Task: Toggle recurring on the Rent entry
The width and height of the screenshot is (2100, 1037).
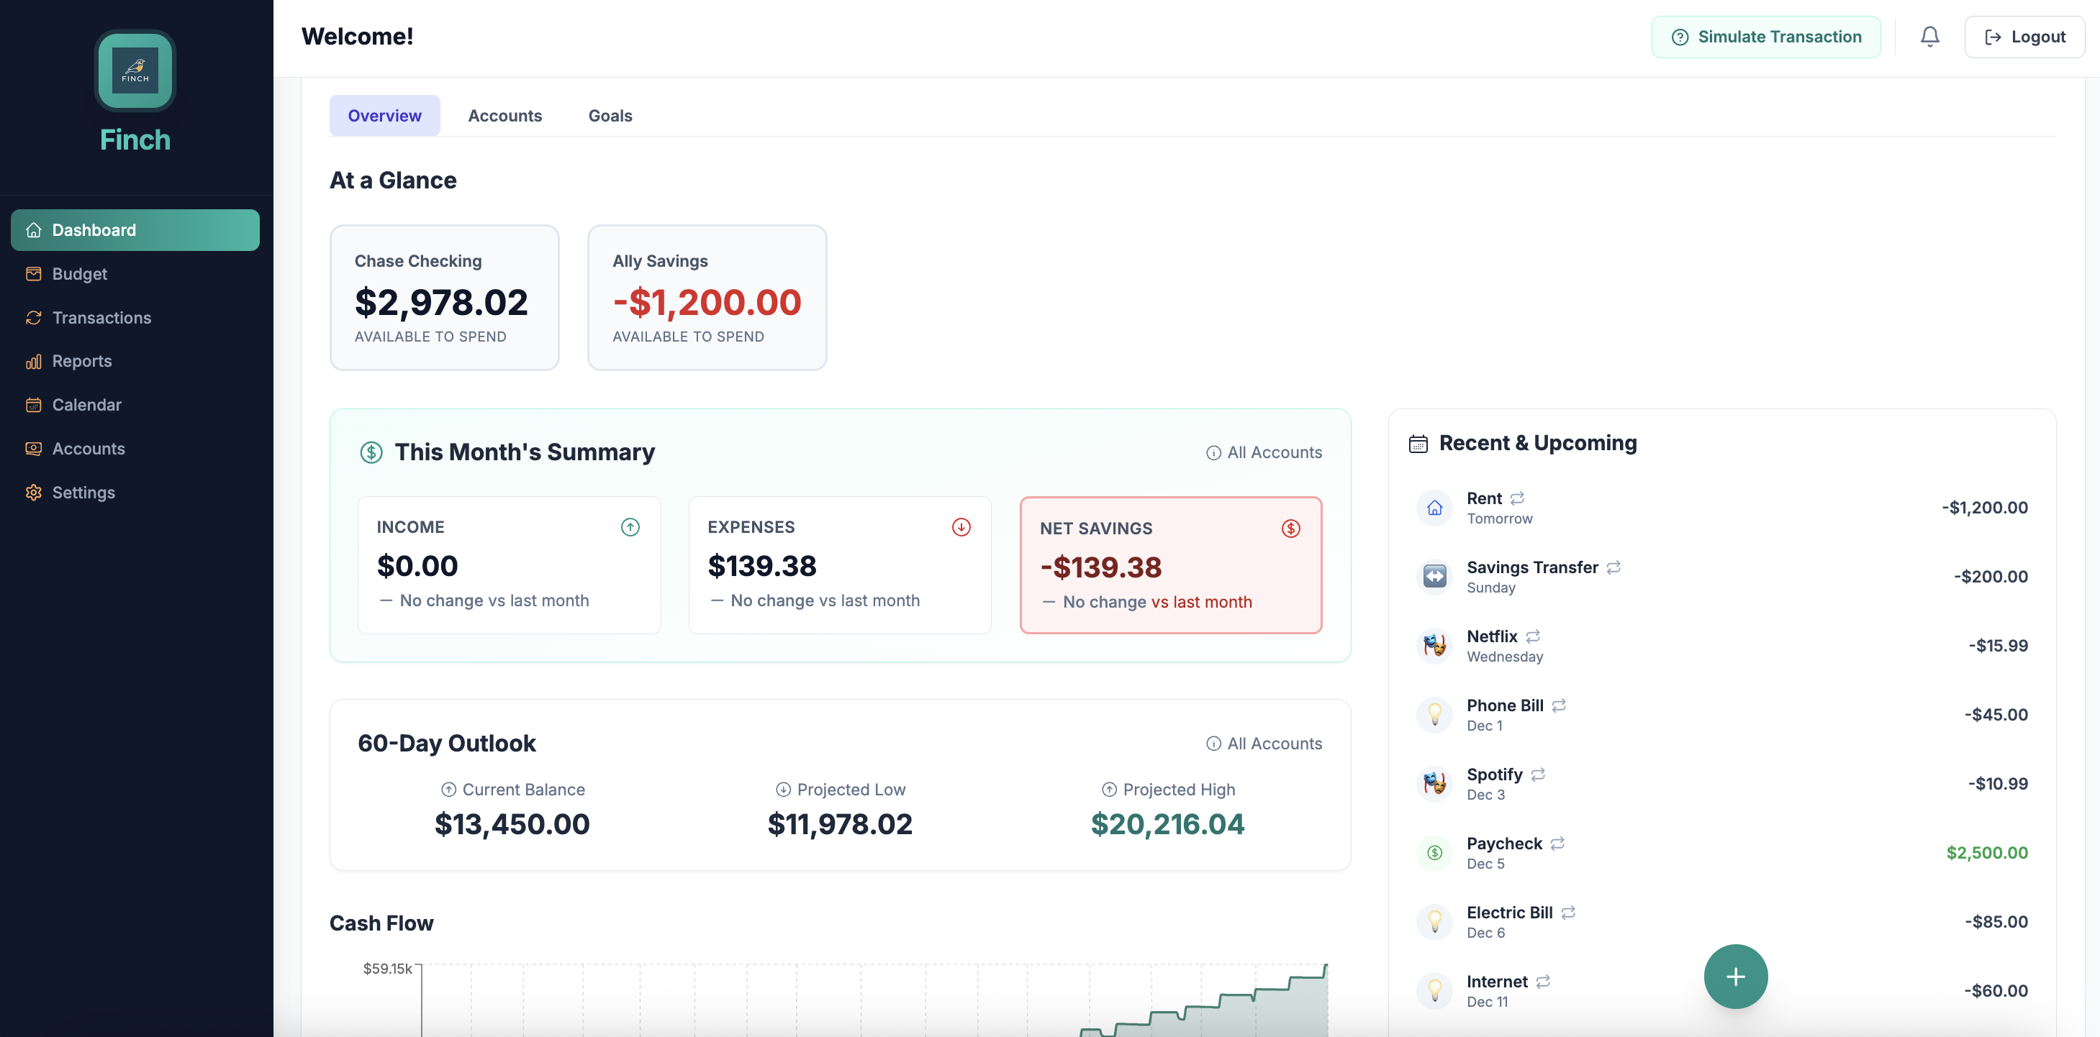Action: [x=1517, y=498]
